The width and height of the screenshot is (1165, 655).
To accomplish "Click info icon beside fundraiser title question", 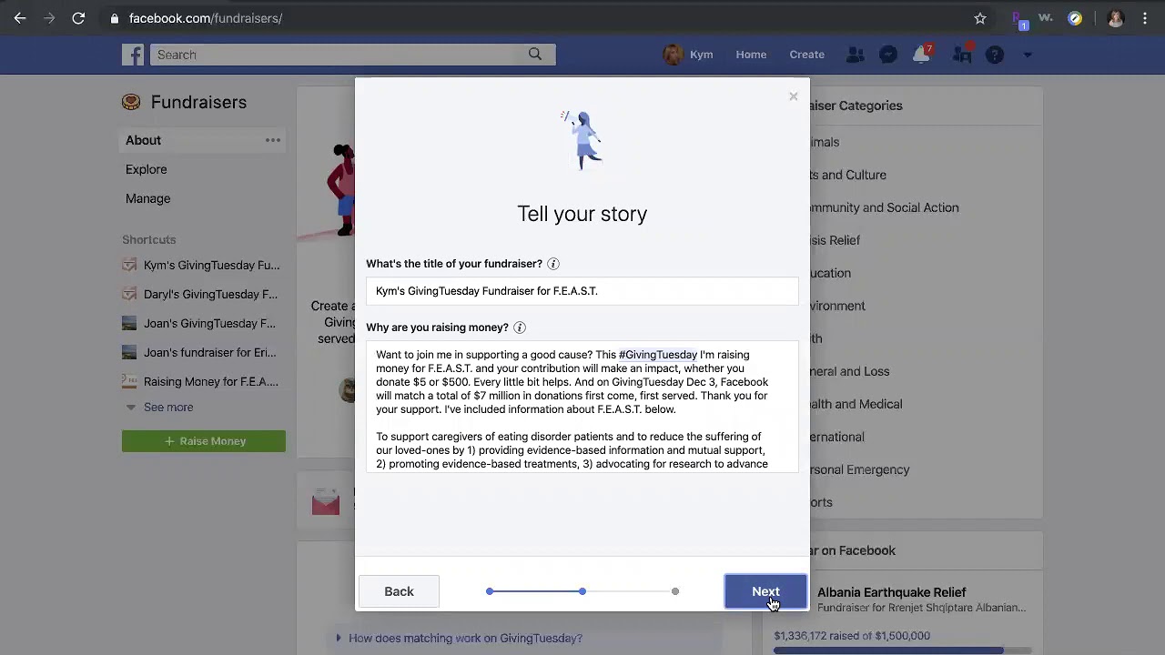I will coord(552,264).
